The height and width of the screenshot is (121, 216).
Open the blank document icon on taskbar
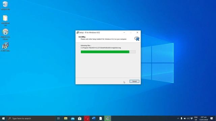[x=101, y=118]
